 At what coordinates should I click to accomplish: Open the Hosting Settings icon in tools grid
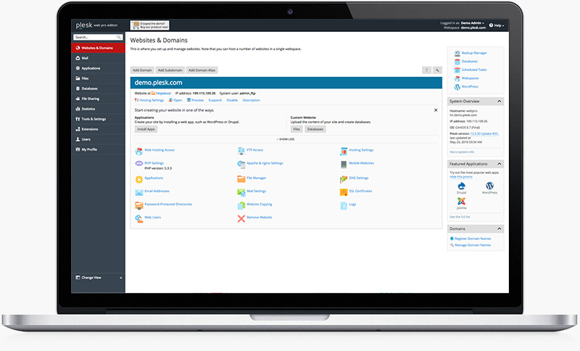point(344,152)
